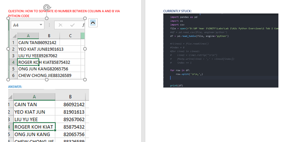Click the cell CAIN TAN86092142
The image size is (283, 142).
(x=37, y=43)
